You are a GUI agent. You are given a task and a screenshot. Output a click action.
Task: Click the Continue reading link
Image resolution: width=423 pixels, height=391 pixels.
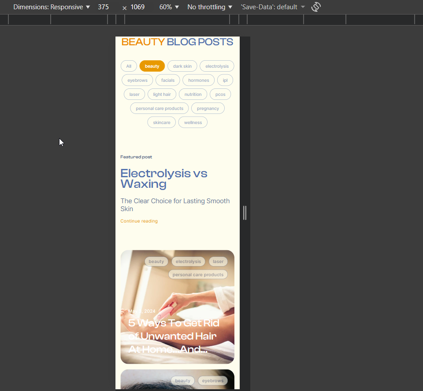[139, 221]
